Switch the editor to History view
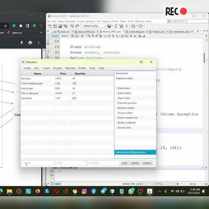 65,36
